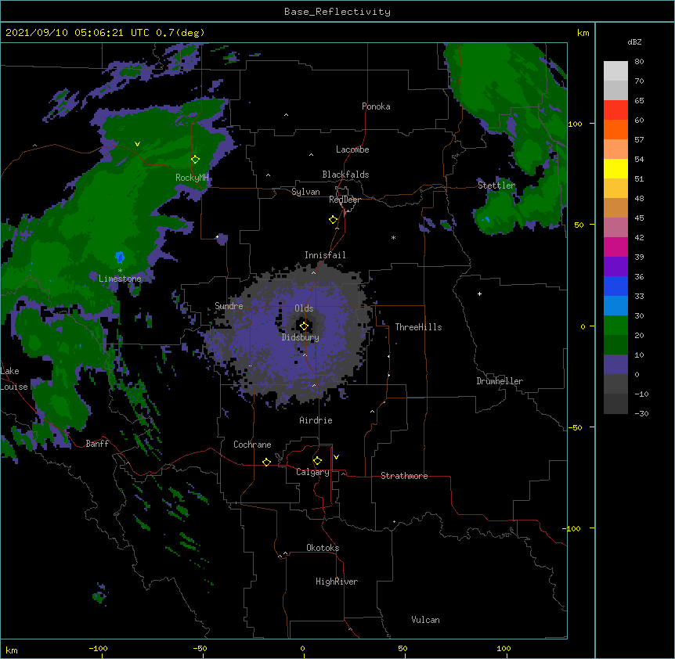The width and height of the screenshot is (675, 659).
Task: Click the yellow diamond marker south of RedDeer
Action: tap(333, 220)
